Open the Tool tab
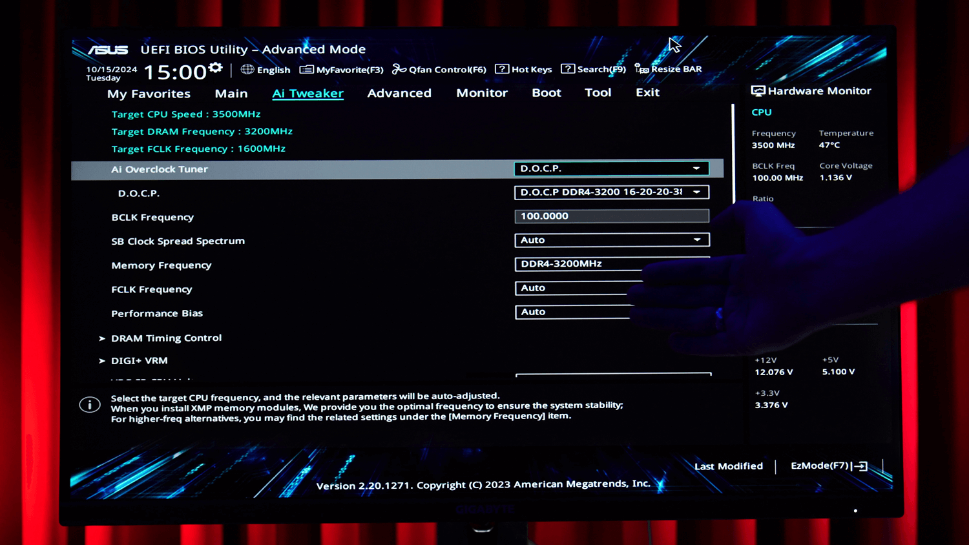Screen dimensions: 969x545 pos(598,92)
